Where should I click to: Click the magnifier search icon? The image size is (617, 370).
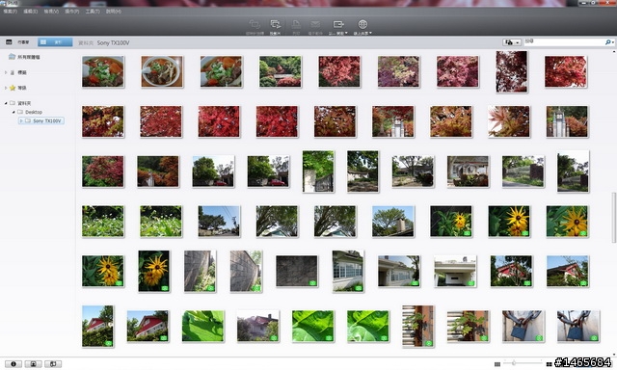(x=607, y=42)
